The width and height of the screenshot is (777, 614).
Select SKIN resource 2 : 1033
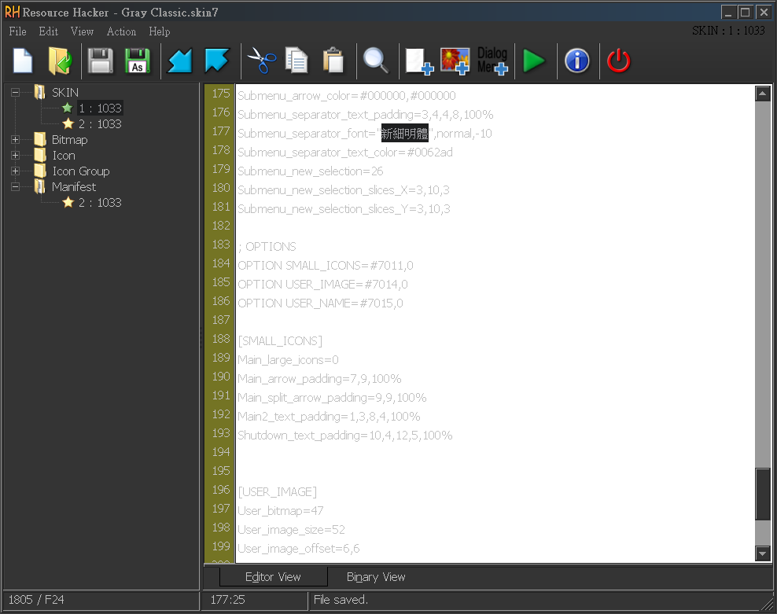tap(100, 124)
